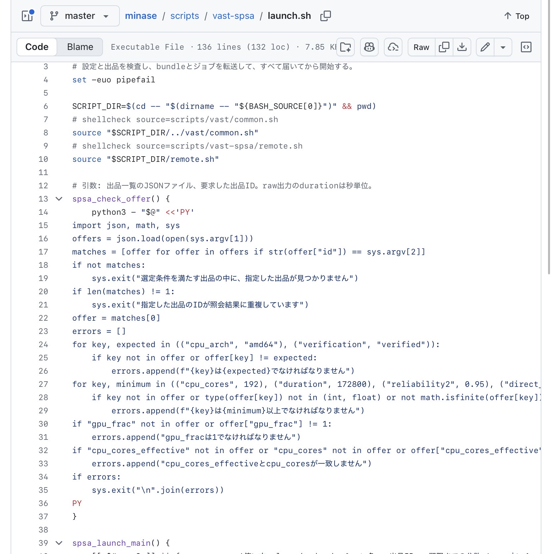Screen dimensions: 552x554
Task: Edit this file with pencil icon
Action: pos(485,47)
